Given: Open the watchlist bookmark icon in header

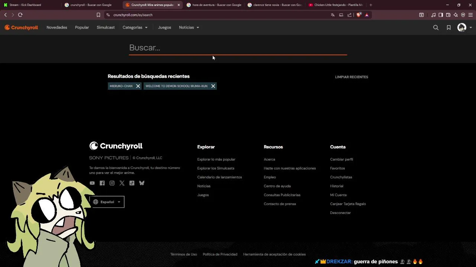Looking at the screenshot, I should point(449,27).
